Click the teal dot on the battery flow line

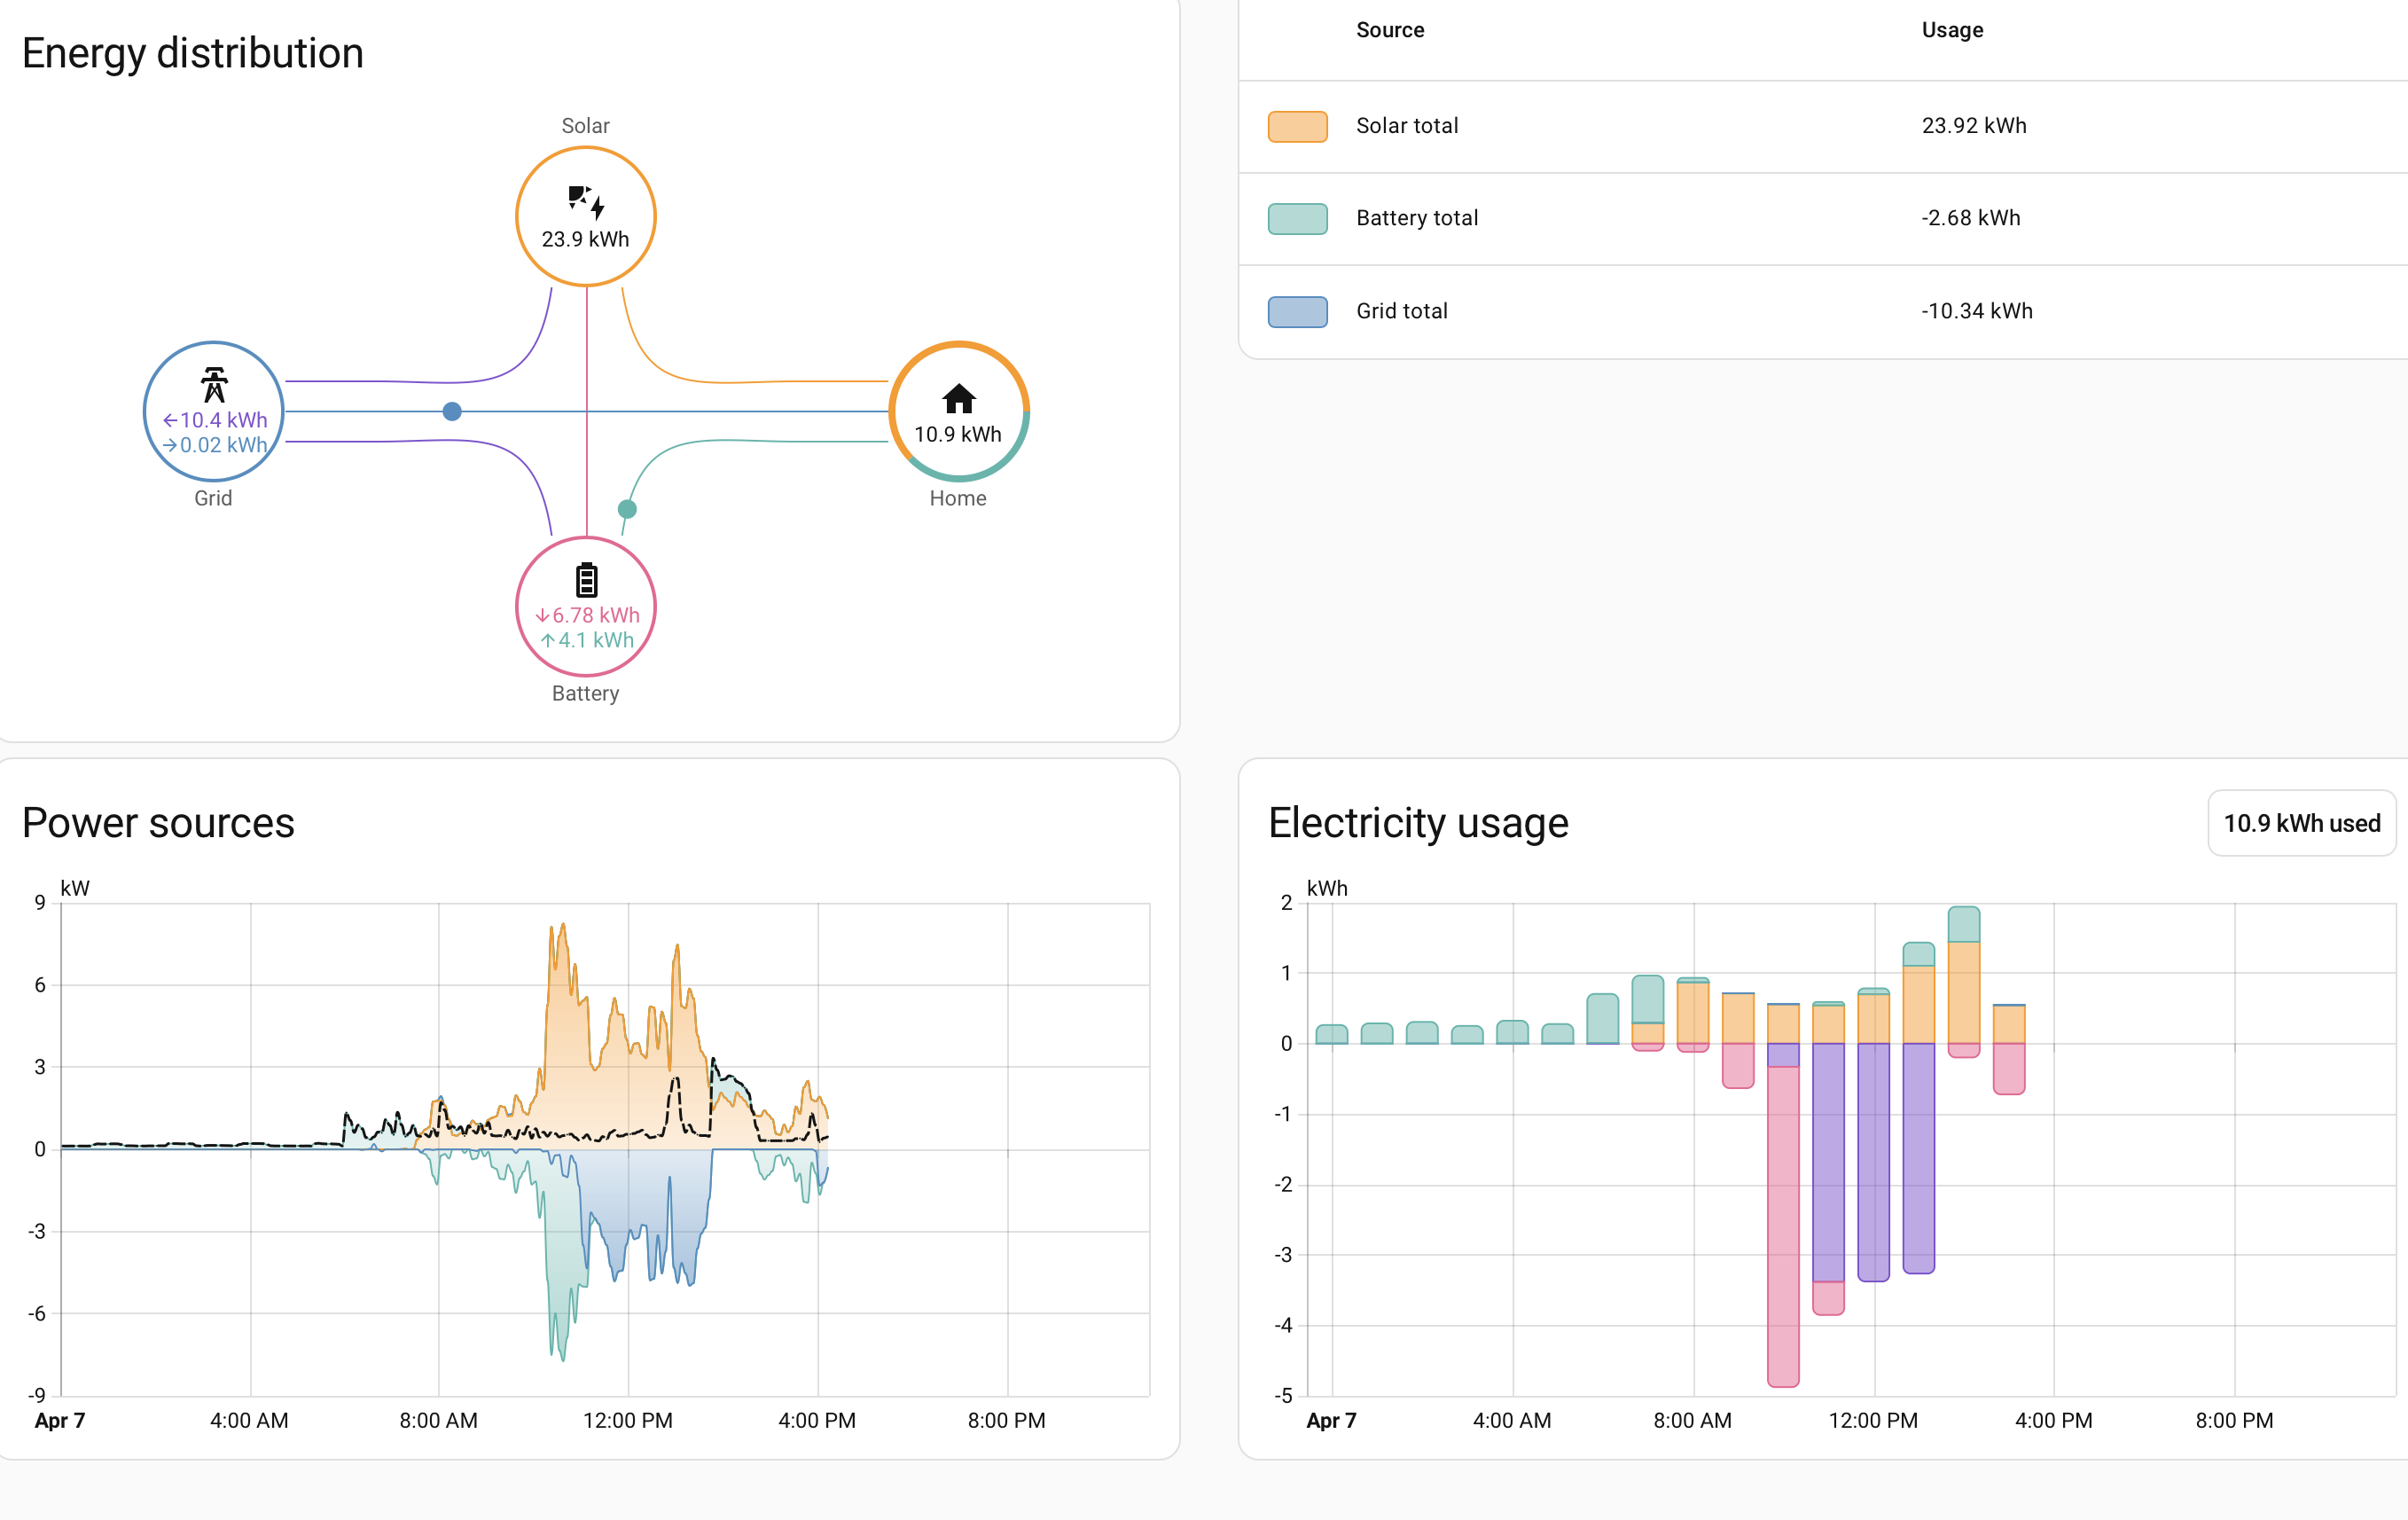tap(627, 509)
